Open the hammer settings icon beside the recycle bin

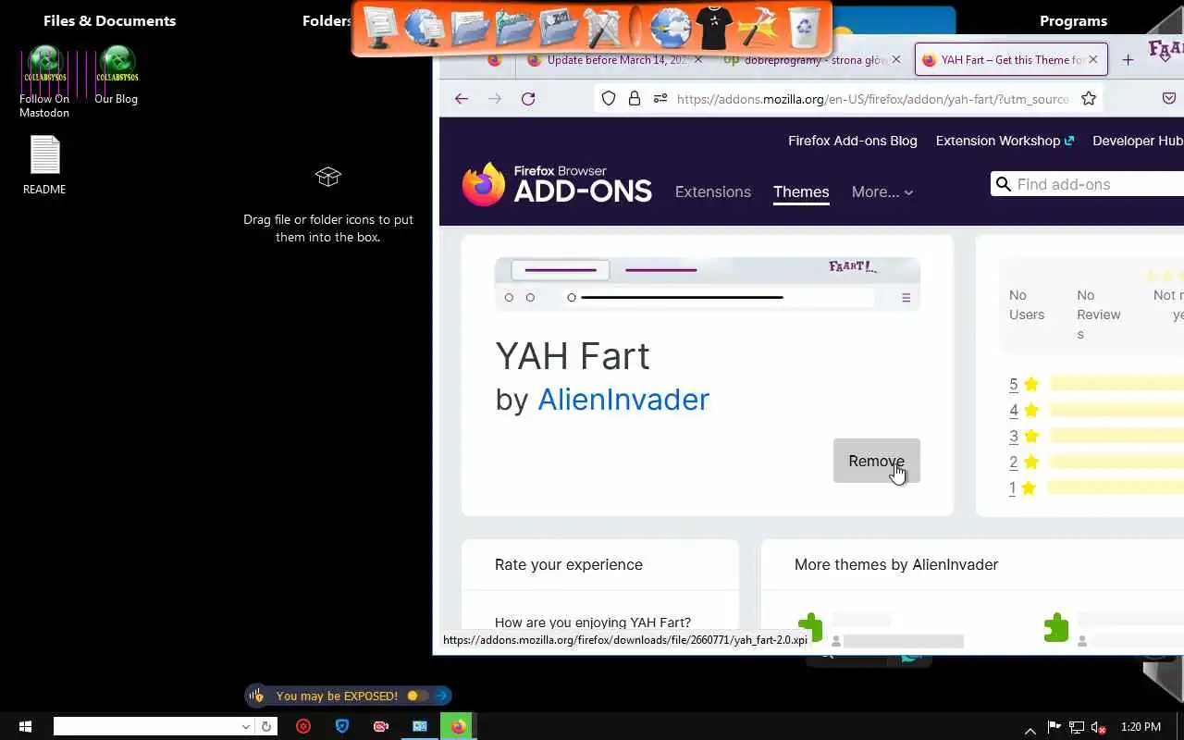click(x=758, y=28)
